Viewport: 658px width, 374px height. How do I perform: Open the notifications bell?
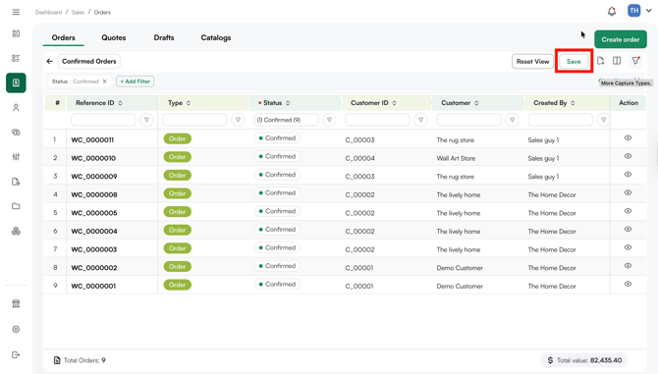[612, 12]
